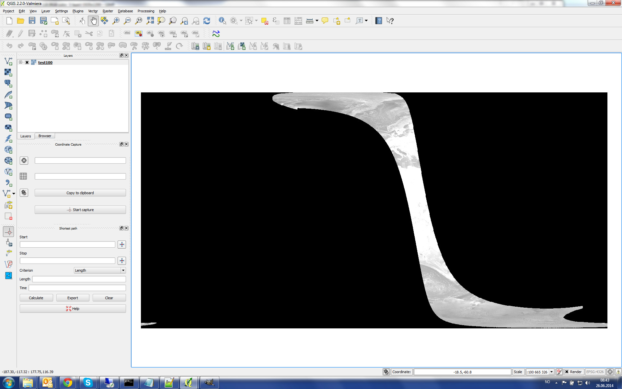Image resolution: width=622 pixels, height=389 pixels.
Task: Click the Stop point input field
Action: point(67,261)
